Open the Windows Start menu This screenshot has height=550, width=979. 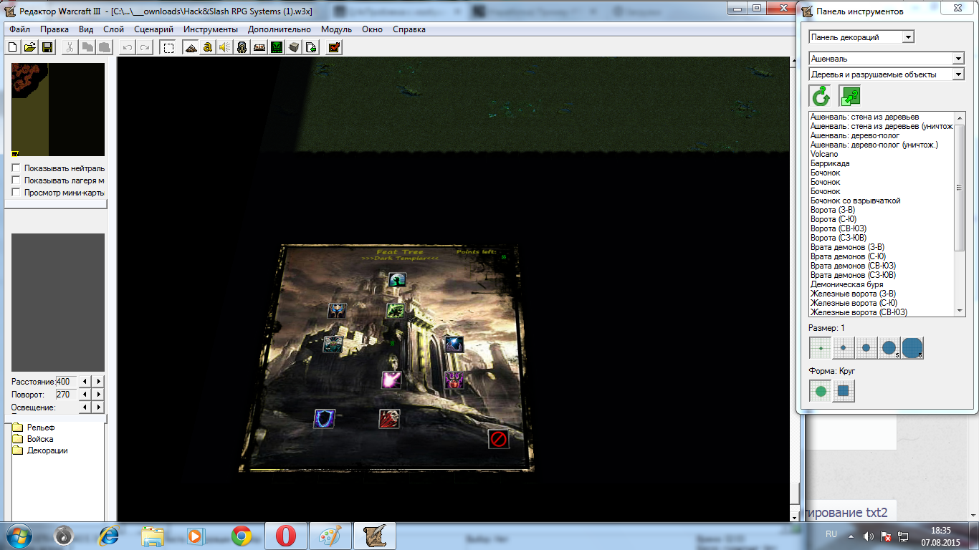(x=19, y=536)
